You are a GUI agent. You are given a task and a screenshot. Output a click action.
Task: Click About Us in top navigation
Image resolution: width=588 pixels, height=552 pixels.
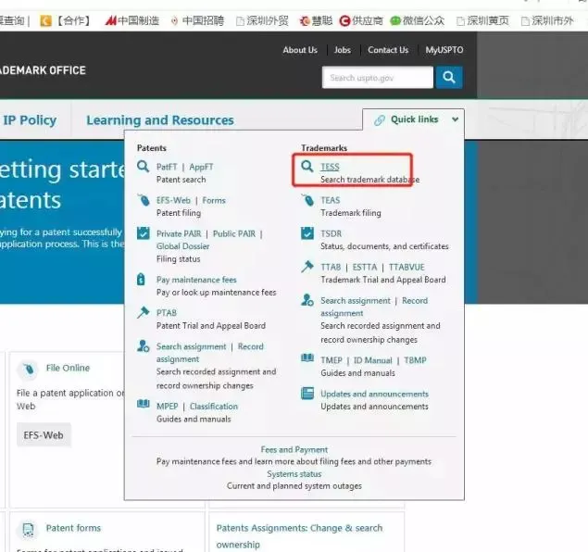[x=300, y=50]
